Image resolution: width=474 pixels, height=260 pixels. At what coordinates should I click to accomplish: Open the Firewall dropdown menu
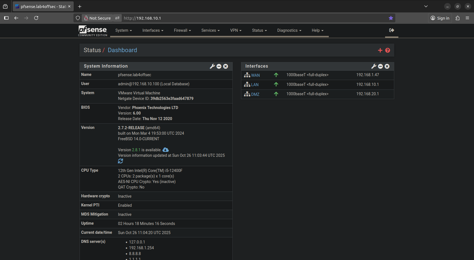[x=182, y=30]
